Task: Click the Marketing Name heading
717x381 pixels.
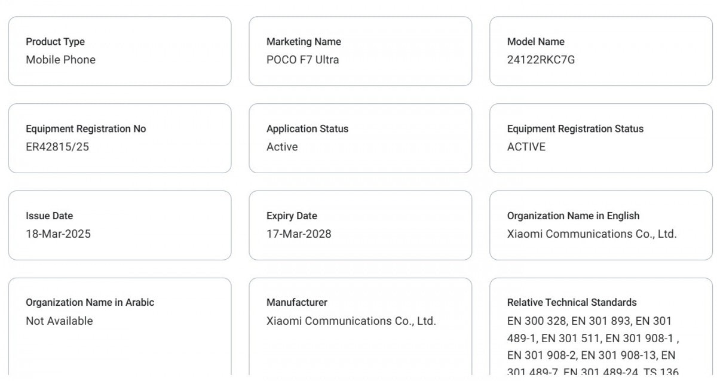Action: (x=304, y=42)
